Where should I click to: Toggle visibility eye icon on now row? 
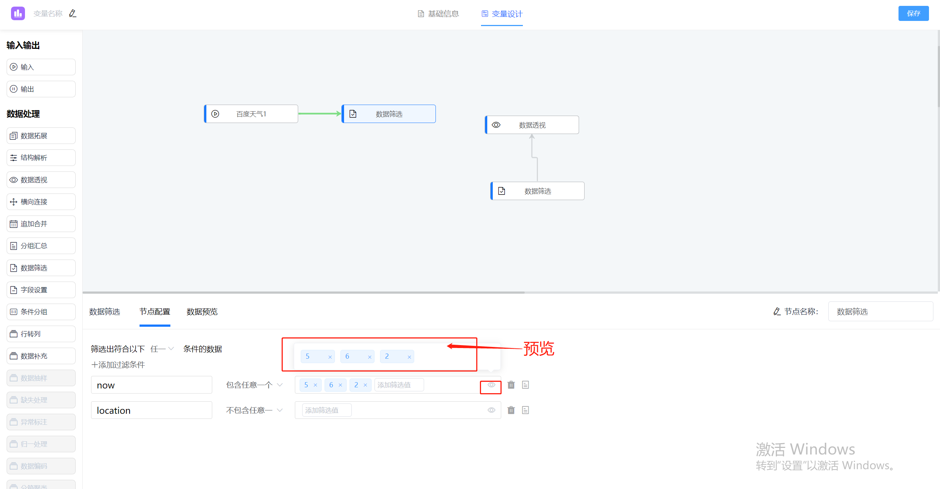tap(492, 384)
